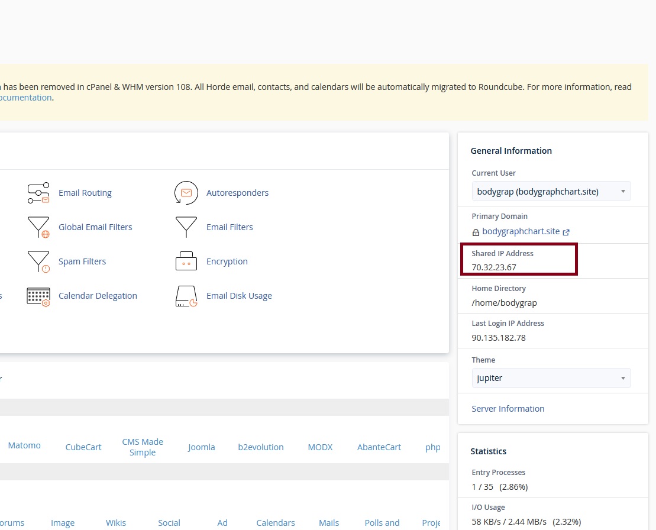View Email Disk Usage link
Image resolution: width=656 pixels, height=530 pixels.
(239, 296)
